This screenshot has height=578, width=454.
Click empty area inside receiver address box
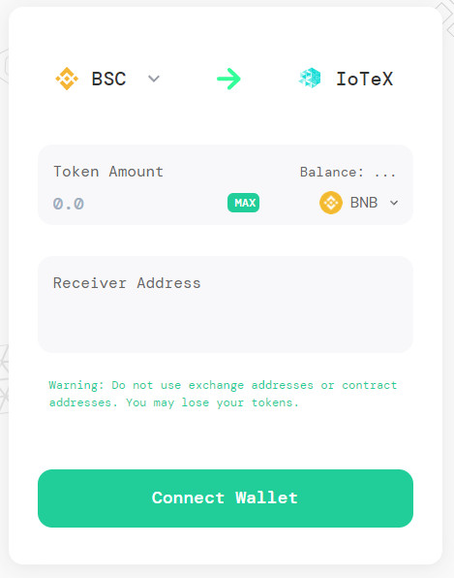click(x=226, y=321)
